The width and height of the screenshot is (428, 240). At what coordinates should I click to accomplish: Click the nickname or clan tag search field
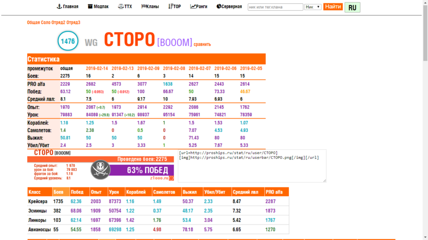pos(275,7)
